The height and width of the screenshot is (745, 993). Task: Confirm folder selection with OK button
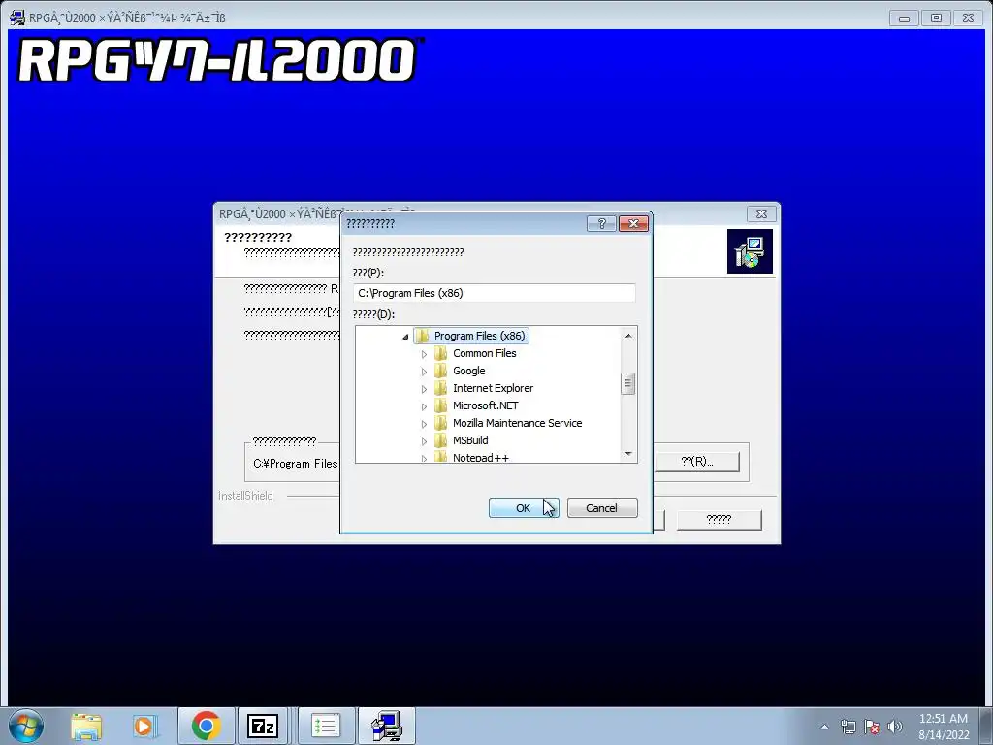click(523, 508)
